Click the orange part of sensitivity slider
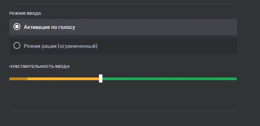 point(63,79)
